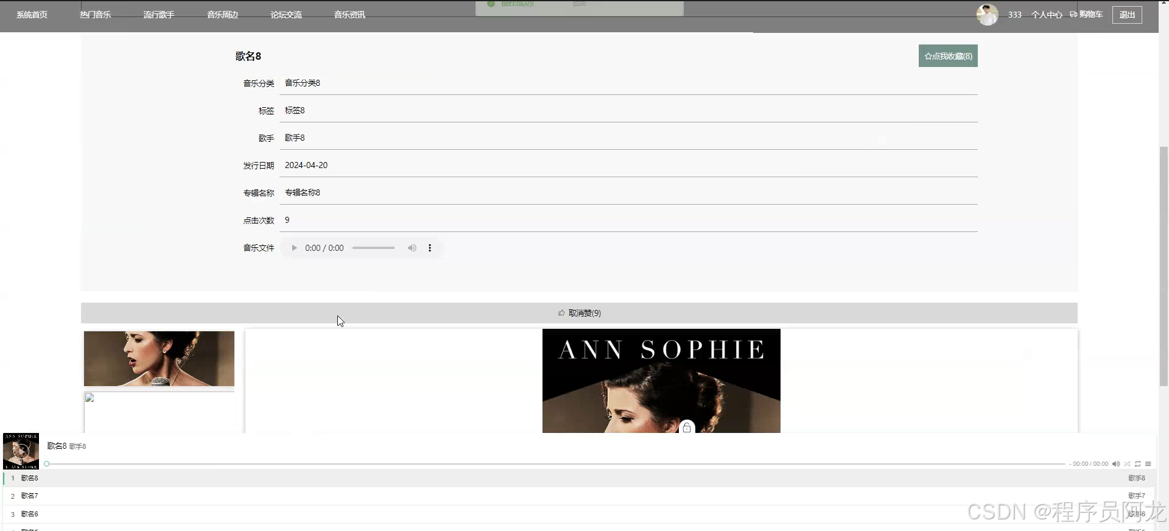The width and height of the screenshot is (1169, 531).
Task: Click 歌手7 in the playlist
Action: point(1136,496)
